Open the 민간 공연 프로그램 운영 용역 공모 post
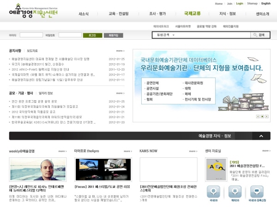This screenshot has width=277, height=210. tap(34, 102)
